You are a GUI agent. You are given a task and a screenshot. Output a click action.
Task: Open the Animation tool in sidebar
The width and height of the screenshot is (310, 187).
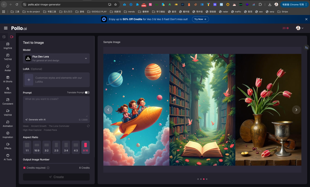point(8,124)
